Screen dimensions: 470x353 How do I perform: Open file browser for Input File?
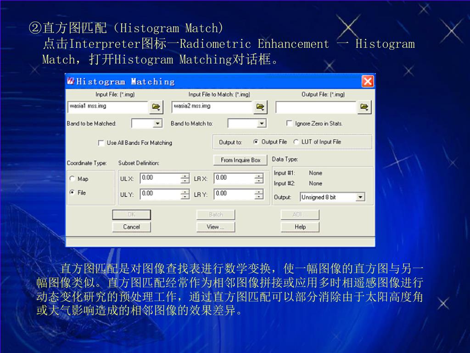156,107
